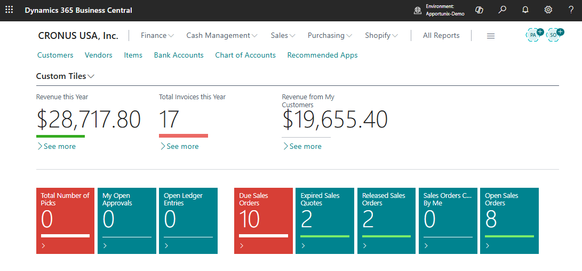Click the Help question mark icon
The width and height of the screenshot is (582, 271).
[571, 10]
